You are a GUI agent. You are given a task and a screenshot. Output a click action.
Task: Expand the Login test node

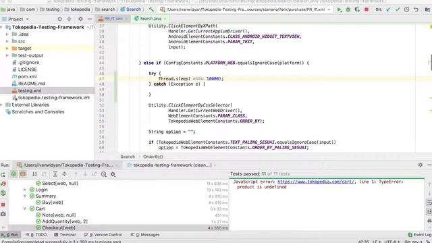25,190
